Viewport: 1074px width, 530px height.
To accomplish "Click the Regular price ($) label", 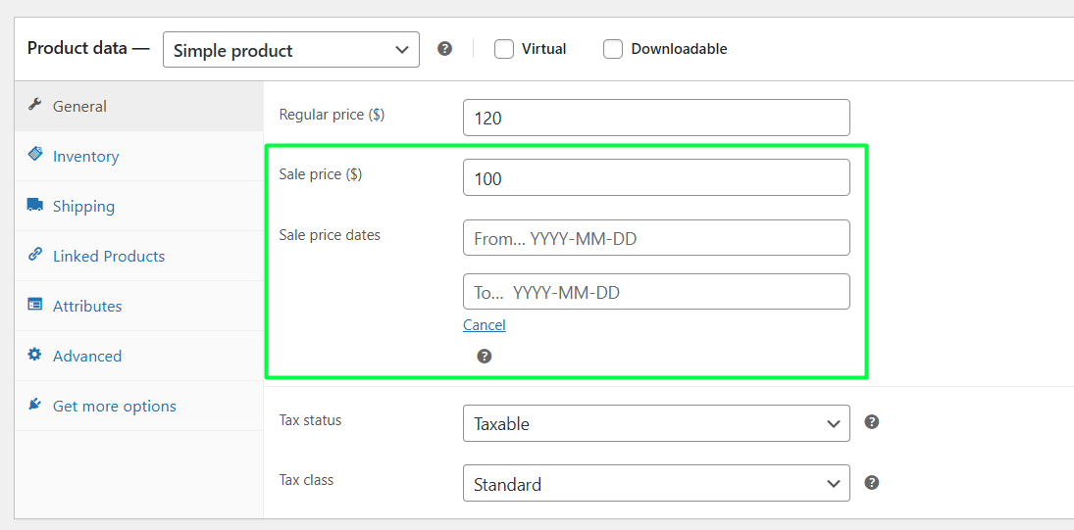I will pyautogui.click(x=332, y=115).
